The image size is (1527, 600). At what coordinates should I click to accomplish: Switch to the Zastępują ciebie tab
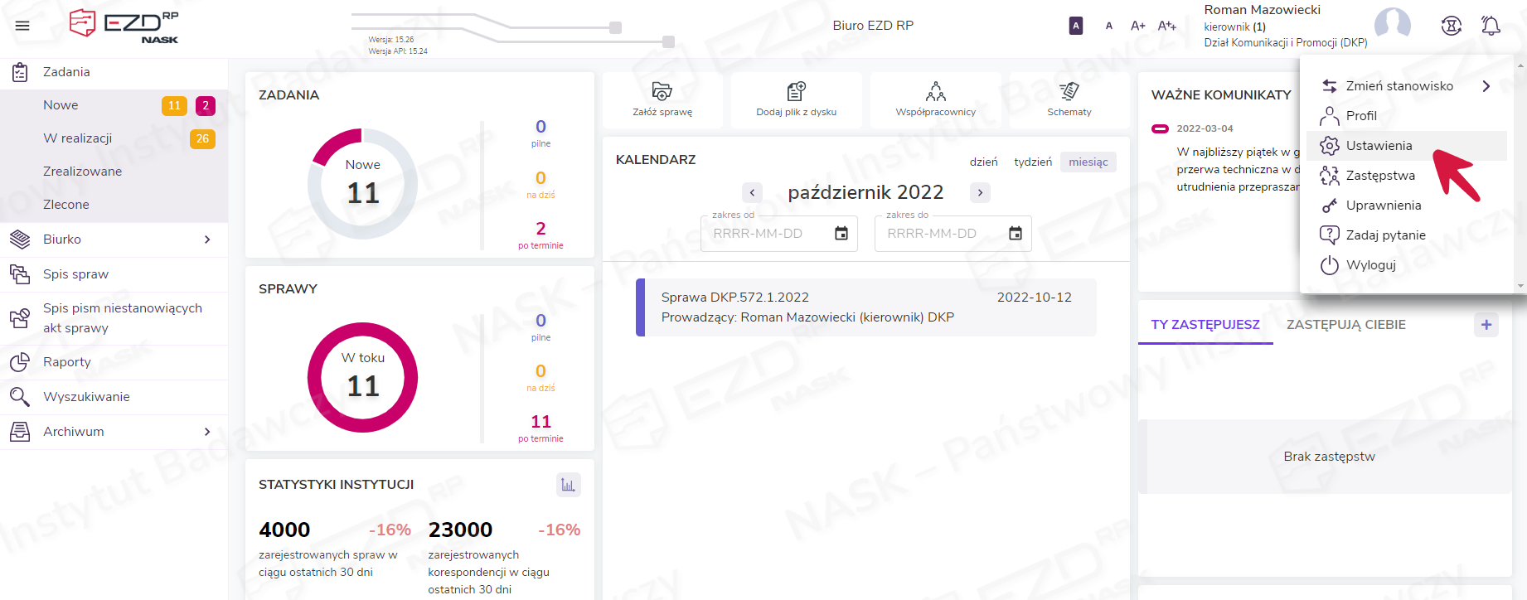[1345, 325]
